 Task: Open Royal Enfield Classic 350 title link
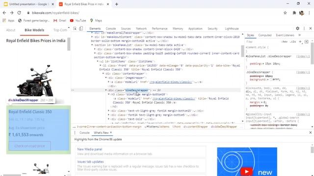(x=30, y=112)
